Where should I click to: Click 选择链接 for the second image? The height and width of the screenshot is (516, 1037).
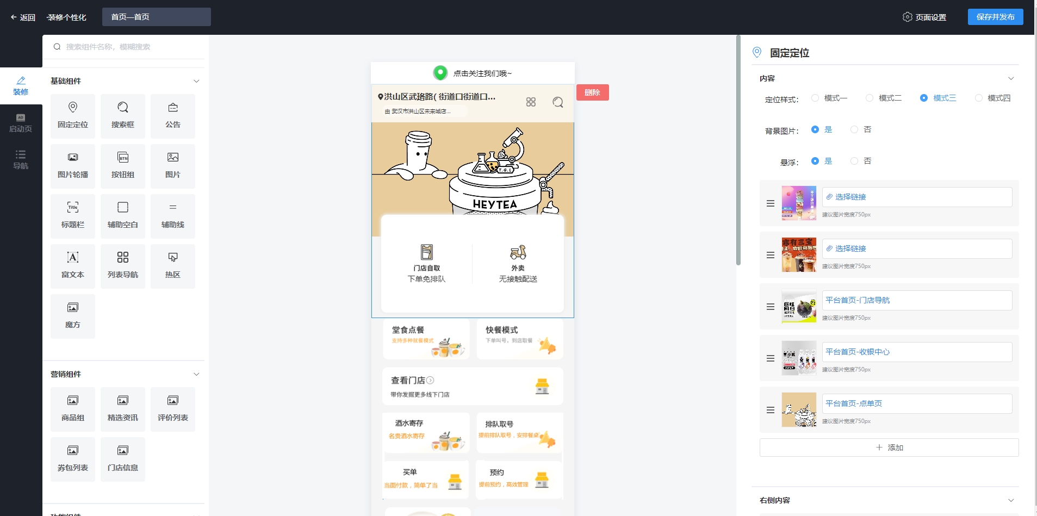tap(917, 248)
